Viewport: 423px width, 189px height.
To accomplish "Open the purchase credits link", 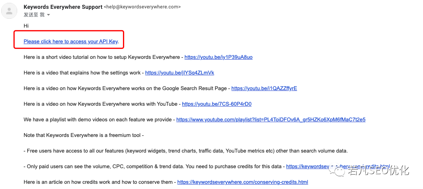I will [338, 167].
